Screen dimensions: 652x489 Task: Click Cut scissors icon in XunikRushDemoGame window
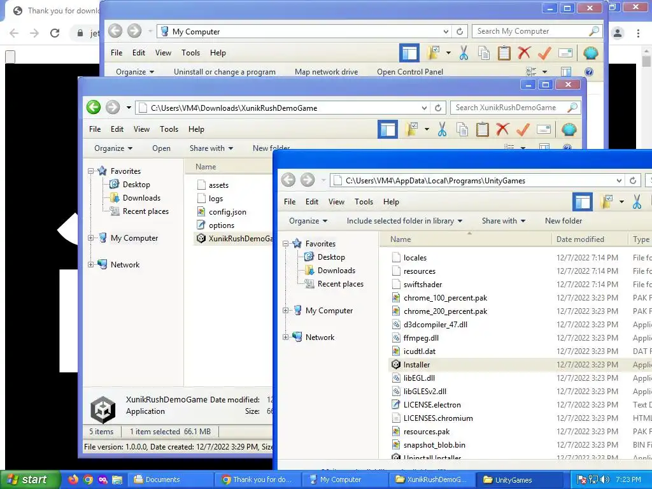pos(442,129)
